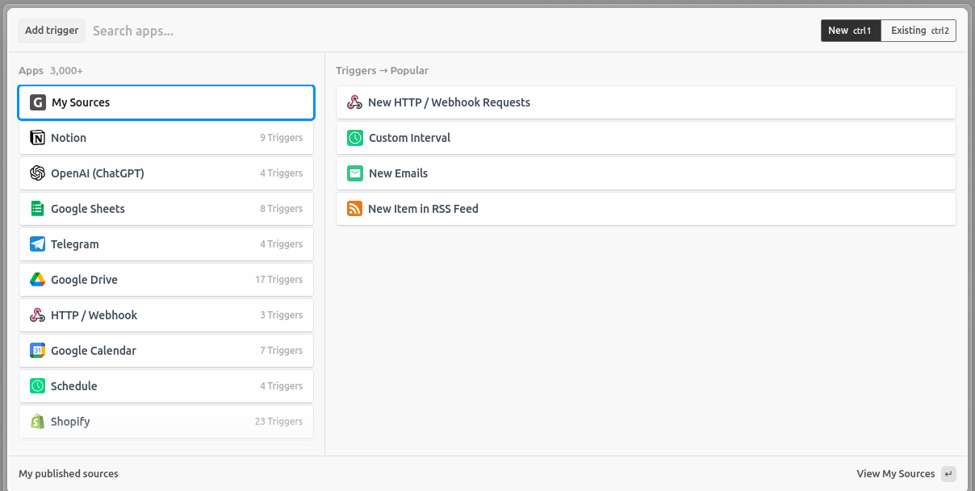
Task: Select the Shopify app icon
Action: tap(37, 421)
